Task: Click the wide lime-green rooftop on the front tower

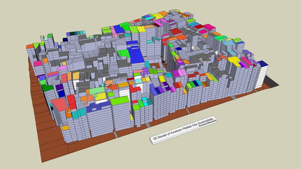Action: click(x=119, y=100)
